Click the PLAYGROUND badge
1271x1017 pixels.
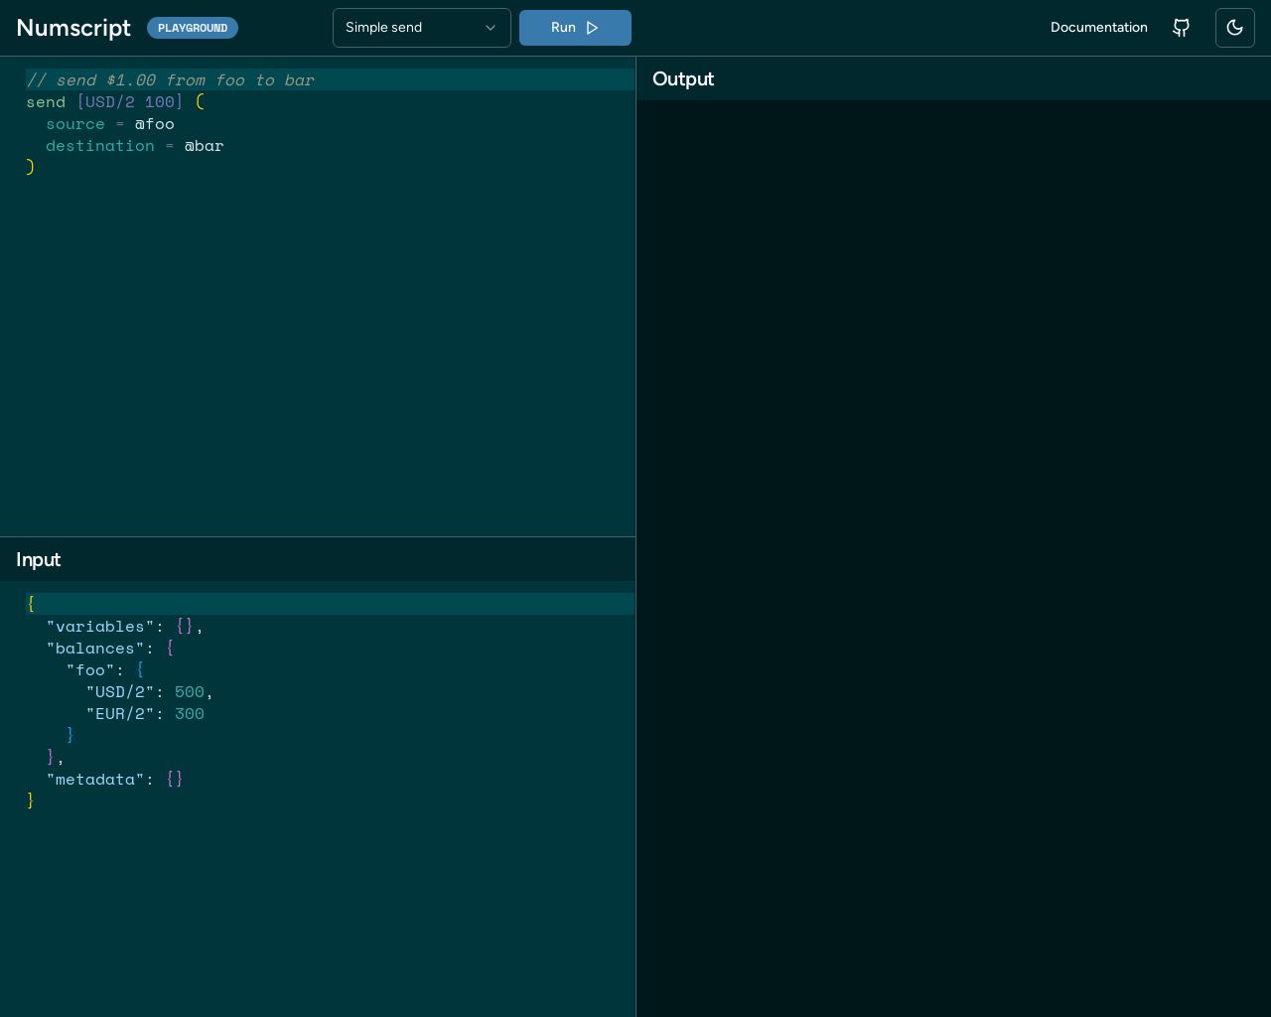(x=193, y=28)
